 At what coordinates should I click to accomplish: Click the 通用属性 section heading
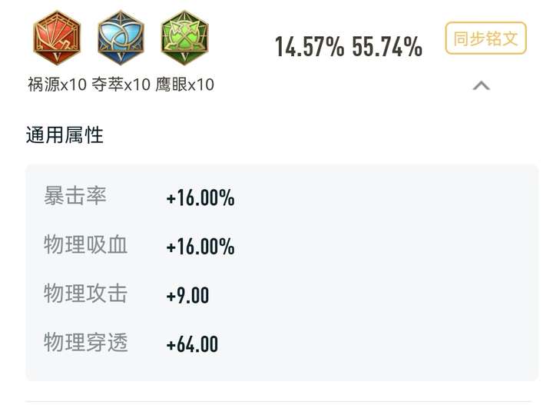coord(65,135)
